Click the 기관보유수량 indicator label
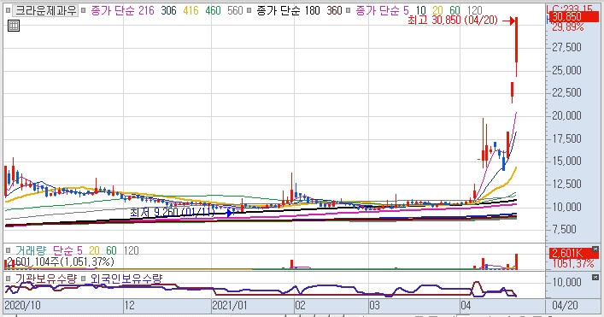The image size is (604, 317). tap(46, 279)
